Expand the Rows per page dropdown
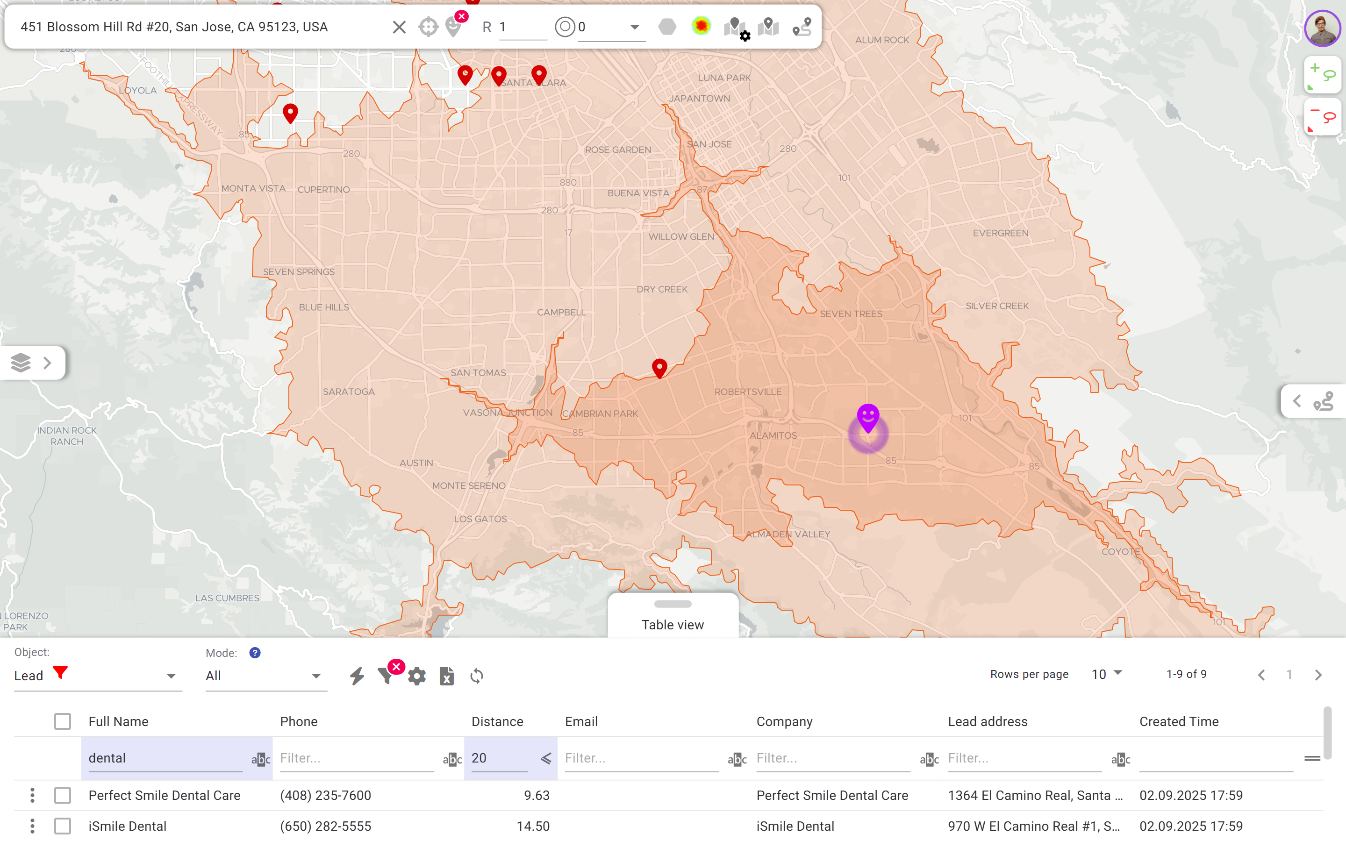 point(1106,674)
